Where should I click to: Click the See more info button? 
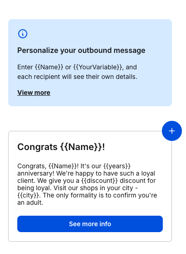coord(90,224)
